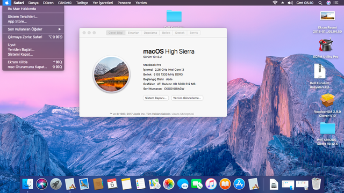Open Notification Center list icon
Image resolution: width=344 pixels, height=193 pixels.
[336, 3]
